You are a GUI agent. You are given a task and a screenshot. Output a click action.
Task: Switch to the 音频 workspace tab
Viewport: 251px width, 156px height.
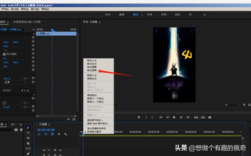click(x=164, y=14)
